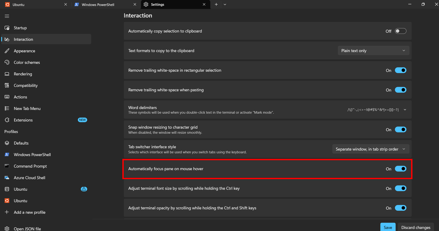Screen dimensions: 439x231
Task: Open the Command Prompt profile settings
Action: [46, 166]
